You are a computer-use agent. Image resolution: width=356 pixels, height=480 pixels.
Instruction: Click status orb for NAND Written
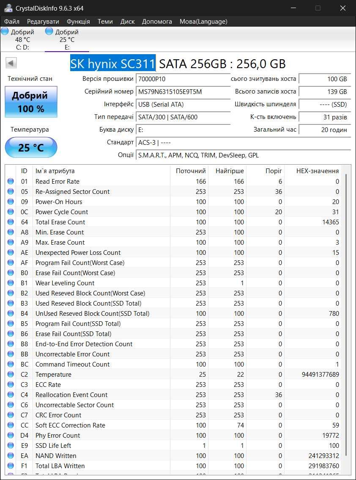[x=11, y=455]
